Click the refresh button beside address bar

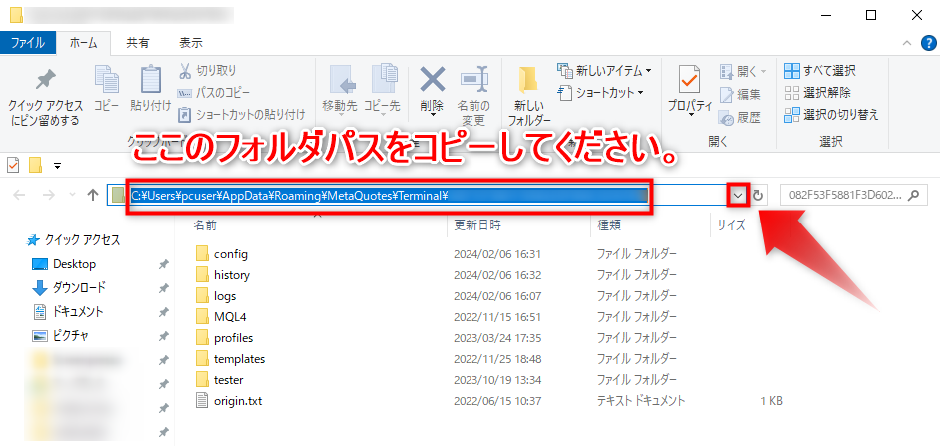pos(758,195)
